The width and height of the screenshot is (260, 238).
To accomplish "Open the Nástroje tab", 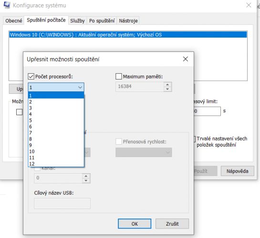I will tap(128, 20).
